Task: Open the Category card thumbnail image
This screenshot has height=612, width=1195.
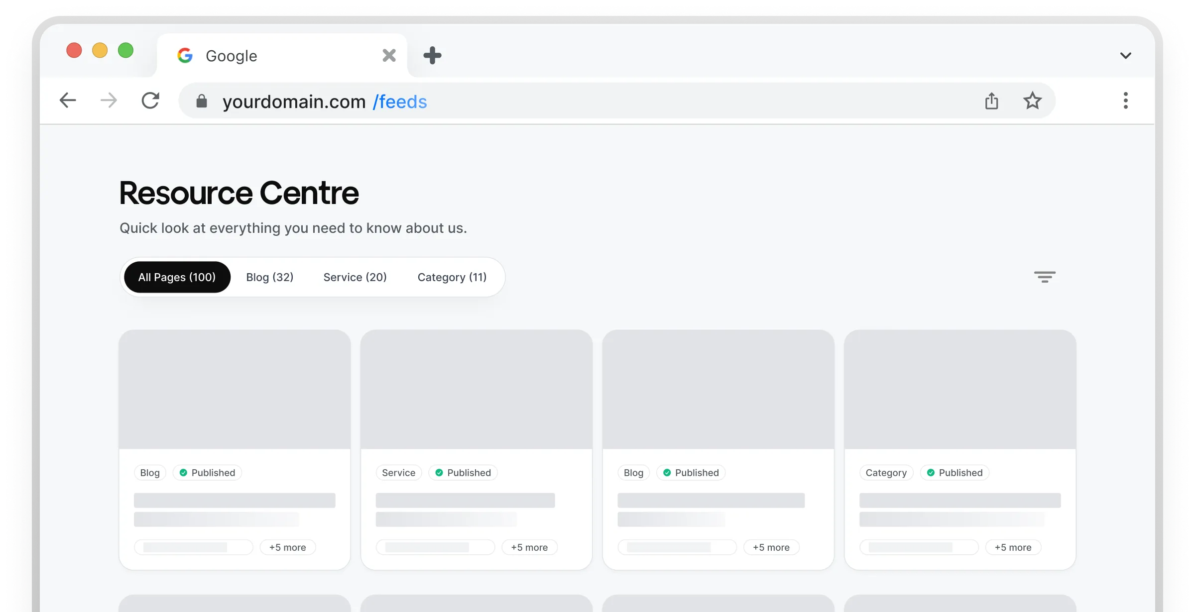Action: click(960, 390)
